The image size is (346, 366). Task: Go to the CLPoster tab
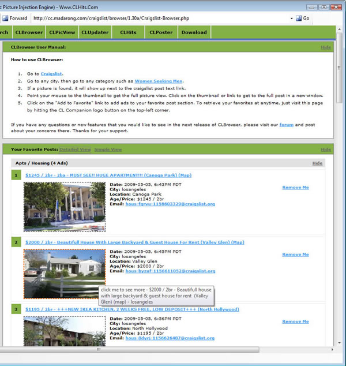161,32
